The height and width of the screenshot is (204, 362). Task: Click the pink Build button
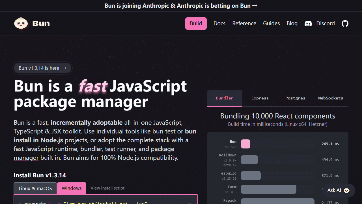tap(196, 24)
